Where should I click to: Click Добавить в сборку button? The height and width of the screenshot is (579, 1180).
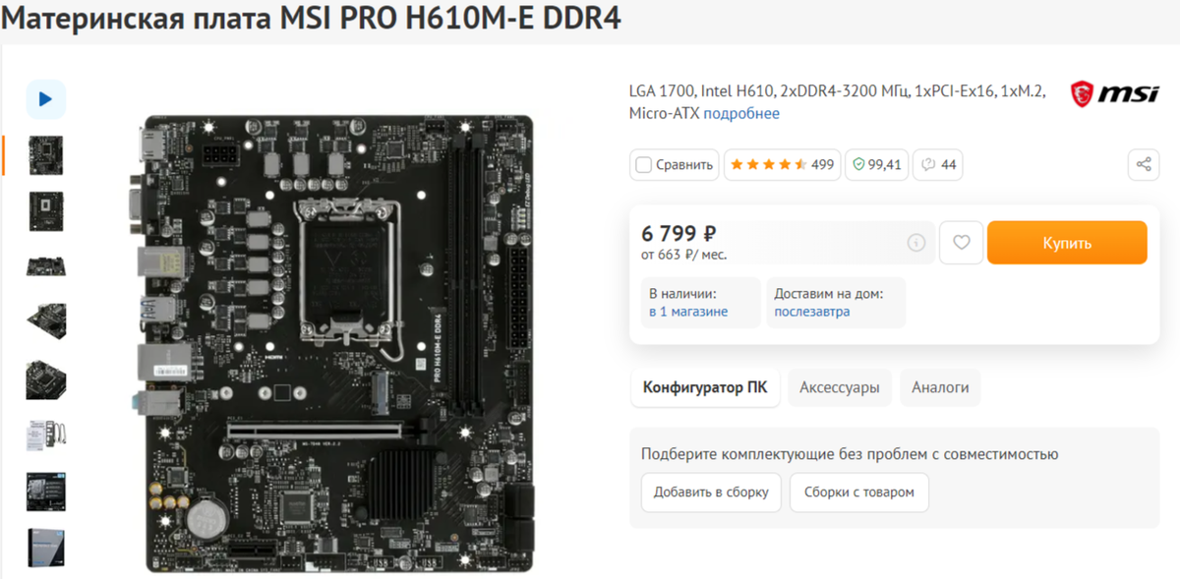click(x=711, y=492)
